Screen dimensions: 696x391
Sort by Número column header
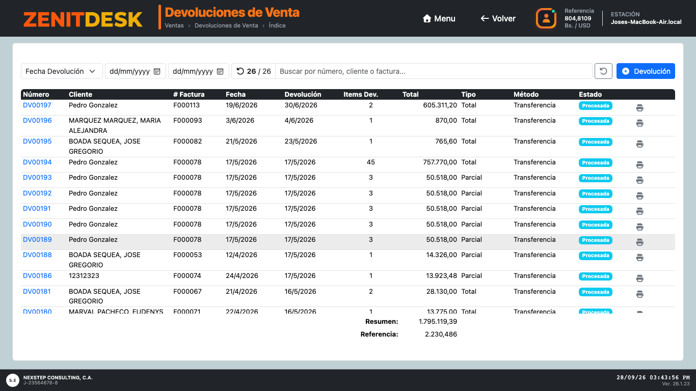(36, 94)
